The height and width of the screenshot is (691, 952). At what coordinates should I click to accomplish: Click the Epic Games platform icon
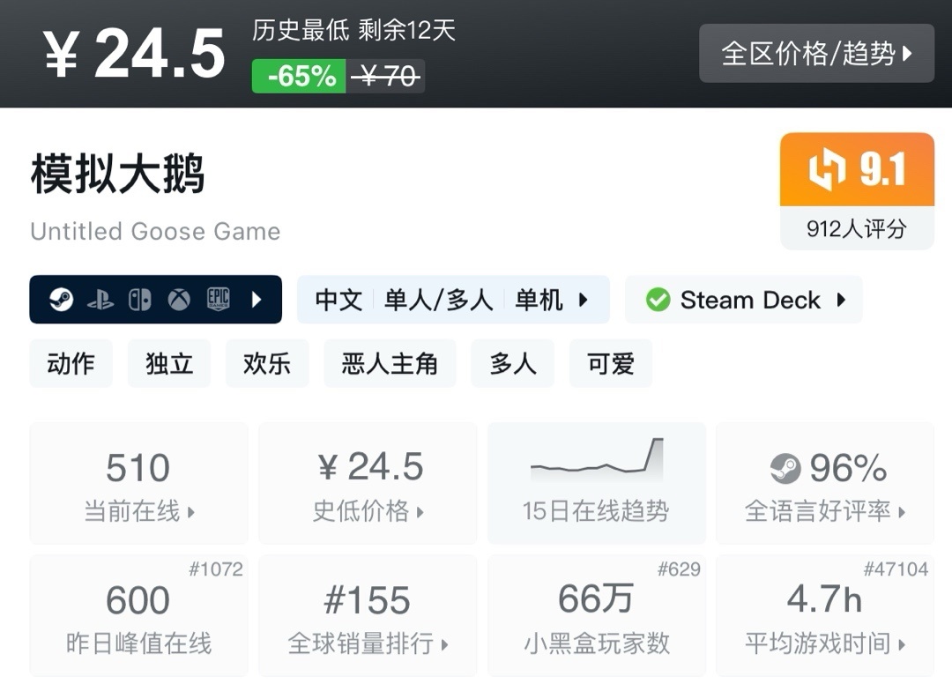click(x=219, y=300)
